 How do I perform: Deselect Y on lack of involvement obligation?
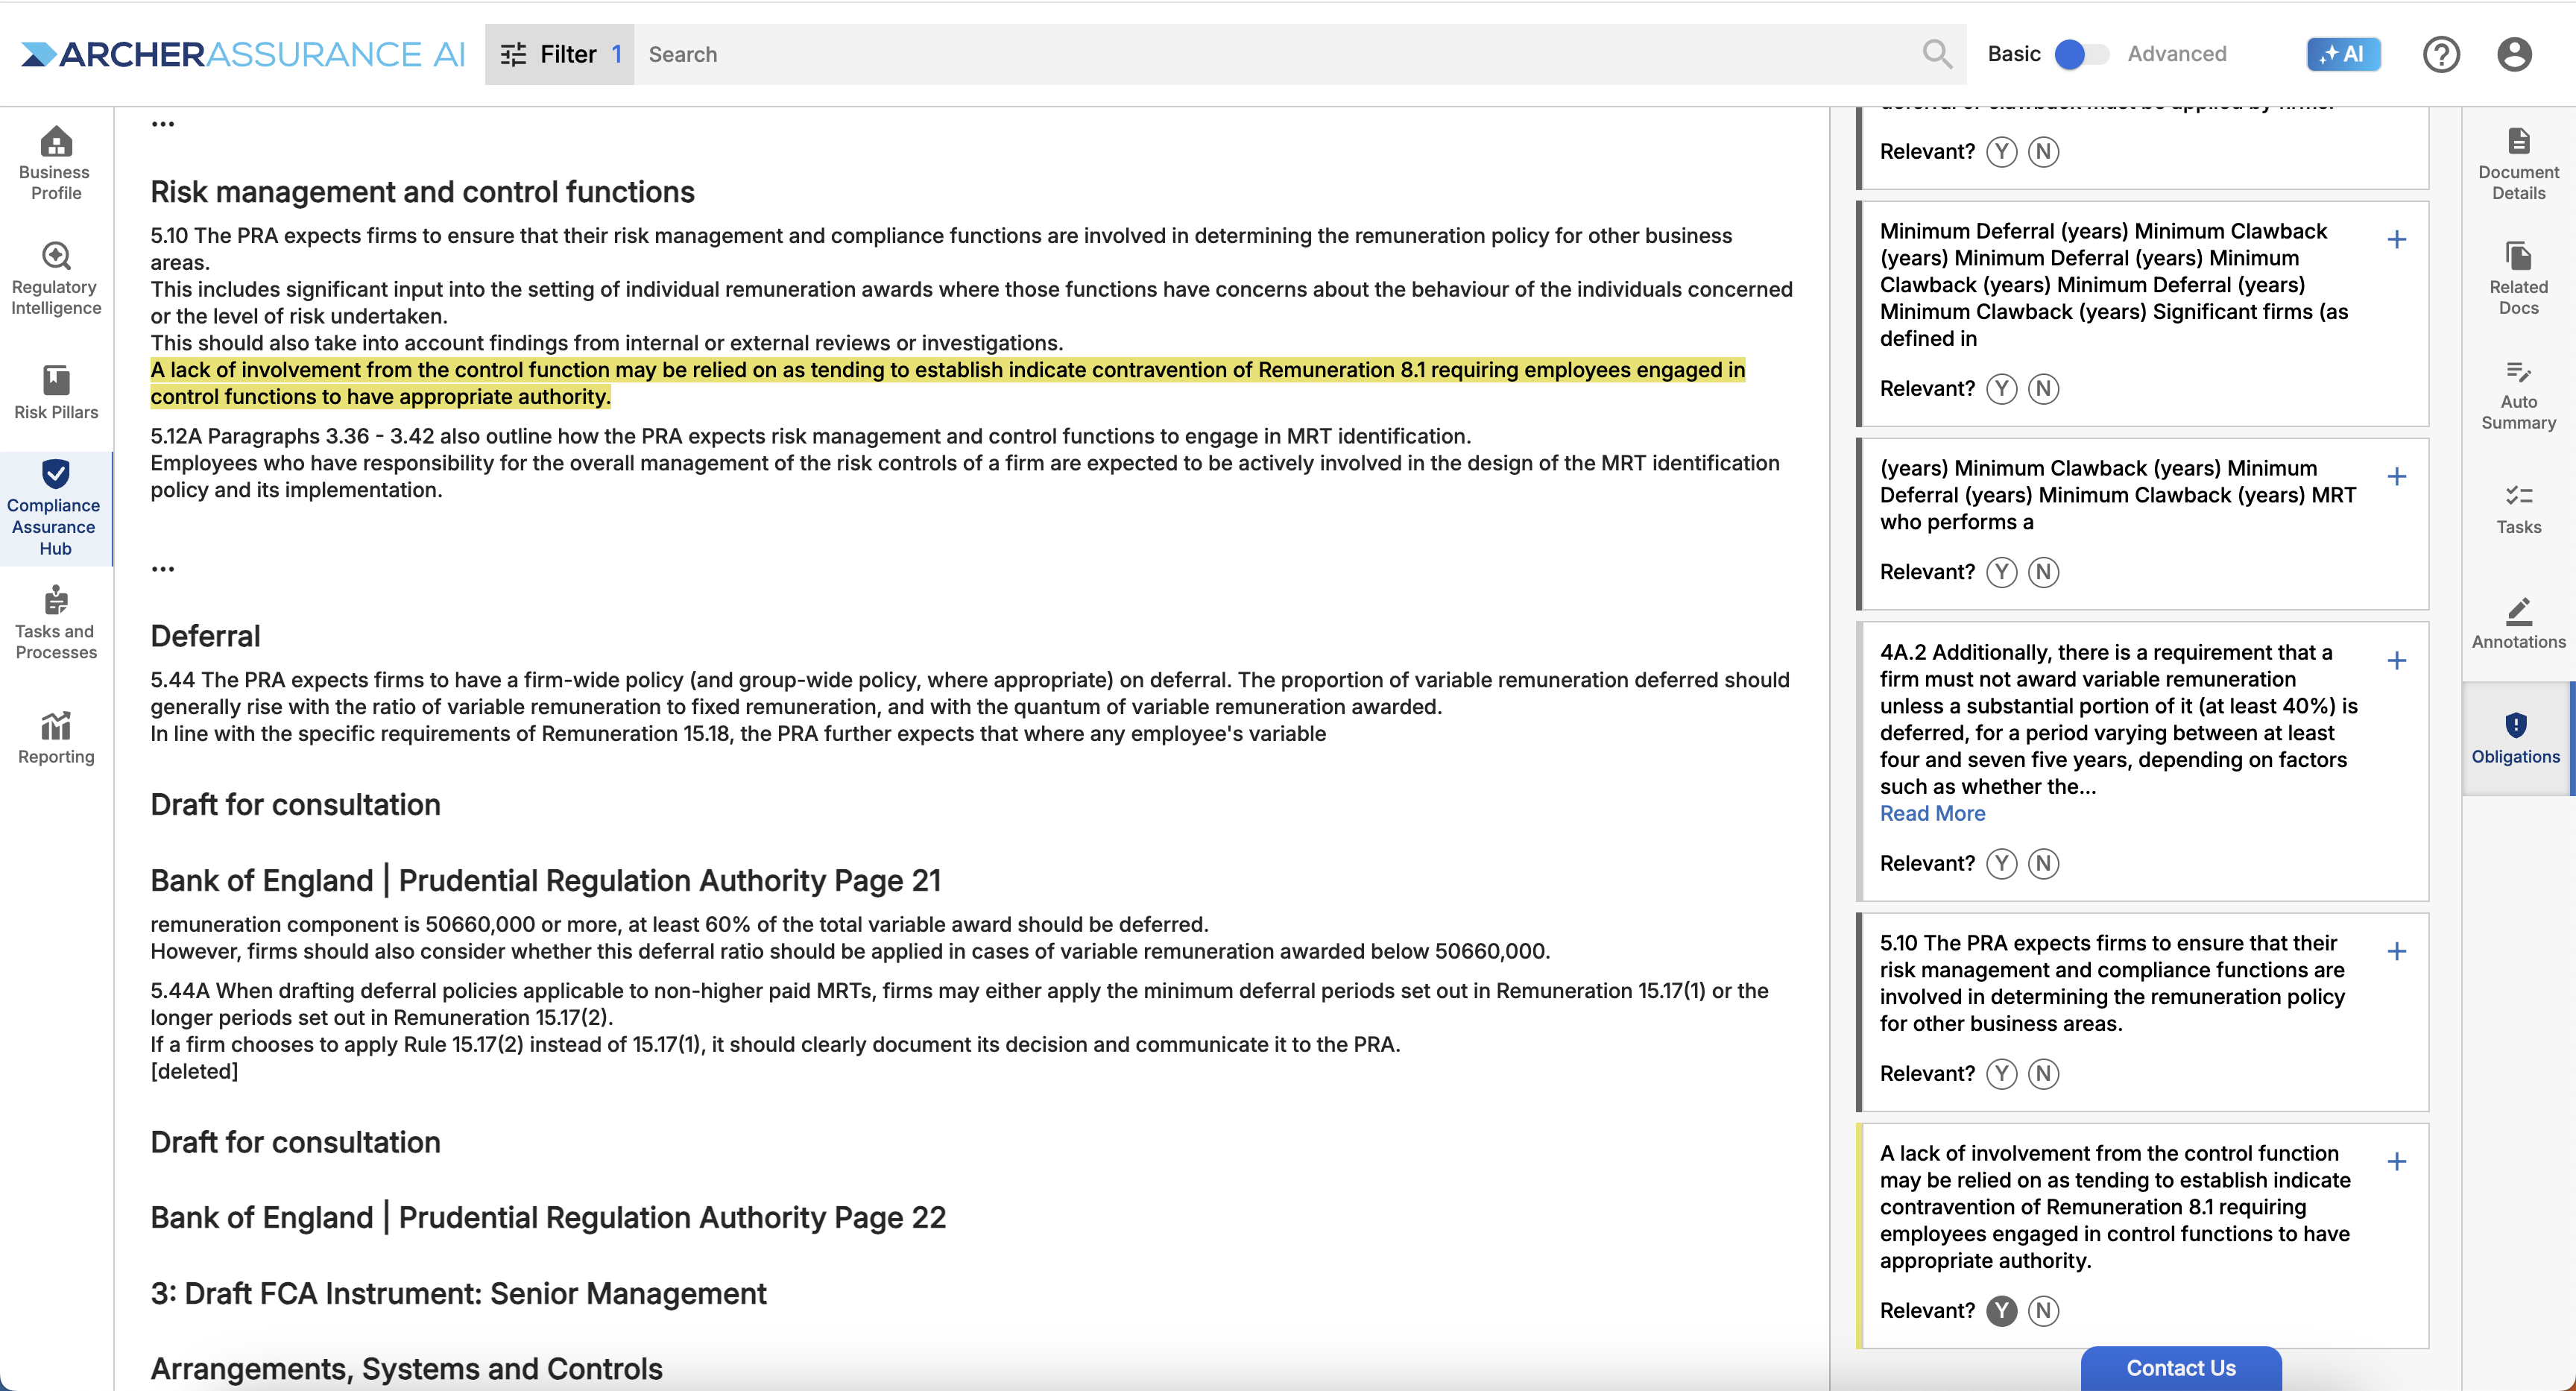click(x=2001, y=1311)
